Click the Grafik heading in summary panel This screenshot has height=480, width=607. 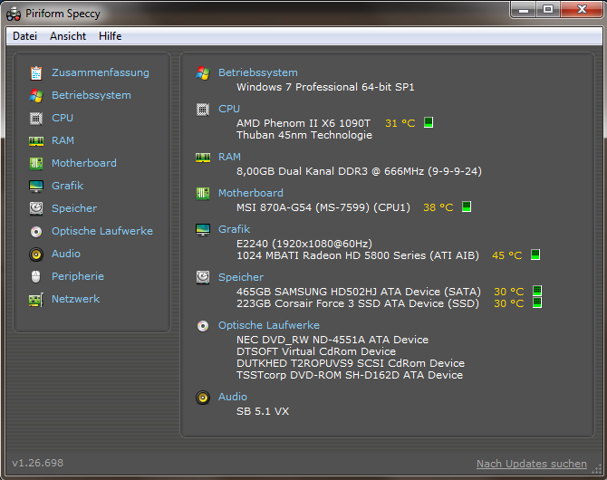click(x=234, y=229)
